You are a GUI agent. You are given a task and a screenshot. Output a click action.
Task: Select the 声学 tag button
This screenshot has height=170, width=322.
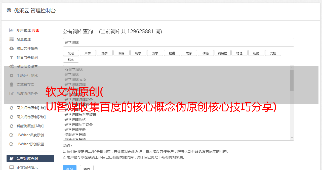(88, 53)
